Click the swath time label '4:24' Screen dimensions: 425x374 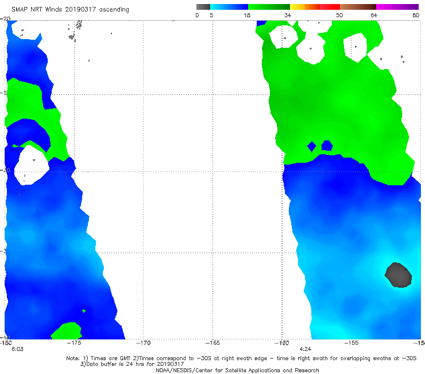coord(306,349)
